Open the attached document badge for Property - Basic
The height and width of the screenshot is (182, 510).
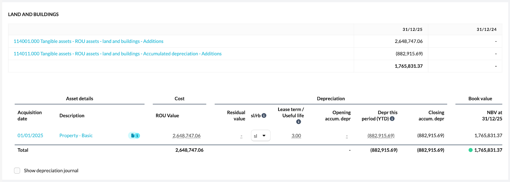134,136
